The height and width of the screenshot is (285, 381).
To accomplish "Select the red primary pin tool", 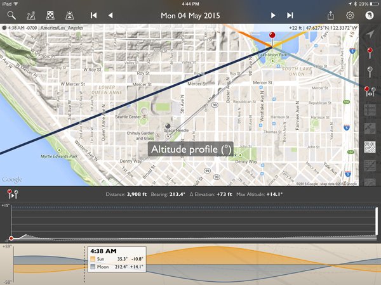I will [x=371, y=52].
